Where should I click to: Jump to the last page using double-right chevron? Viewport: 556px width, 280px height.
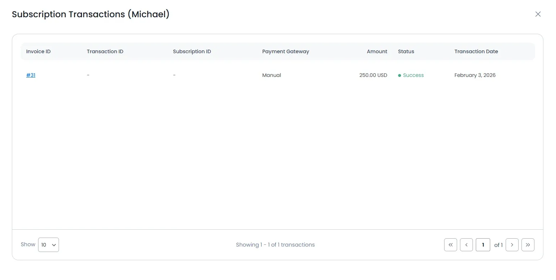pyautogui.click(x=528, y=245)
